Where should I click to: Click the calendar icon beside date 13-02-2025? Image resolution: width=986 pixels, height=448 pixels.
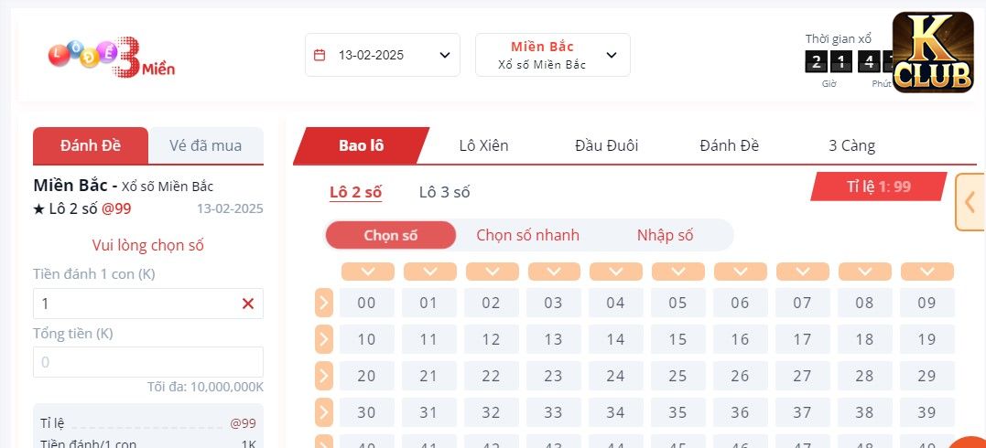320,55
